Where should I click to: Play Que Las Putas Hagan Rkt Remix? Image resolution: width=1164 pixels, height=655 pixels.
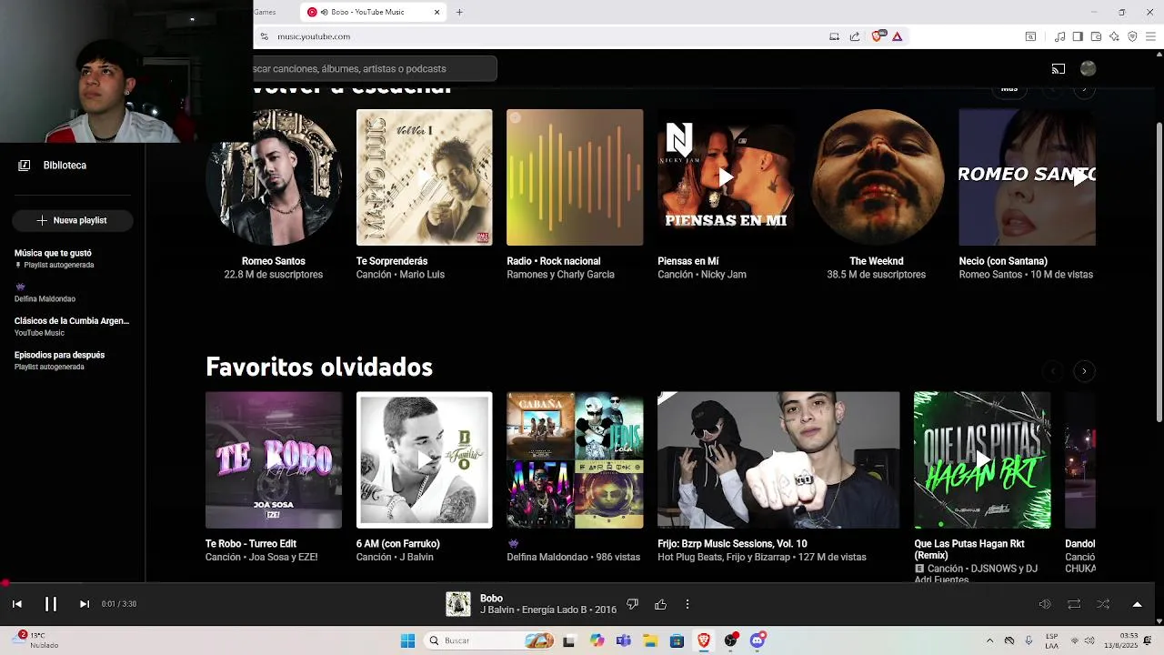click(982, 460)
